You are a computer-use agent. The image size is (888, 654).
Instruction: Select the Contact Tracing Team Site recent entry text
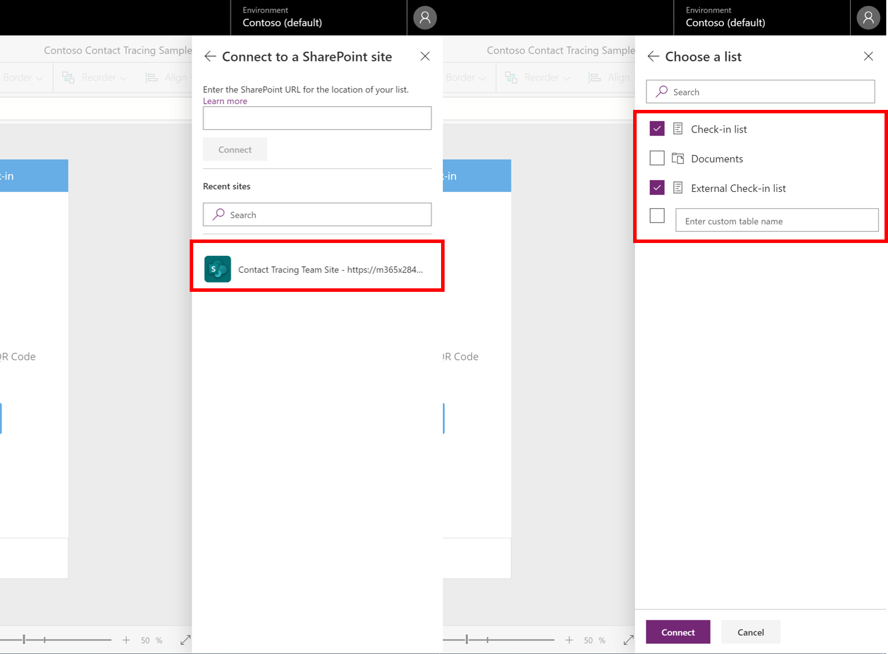331,270
